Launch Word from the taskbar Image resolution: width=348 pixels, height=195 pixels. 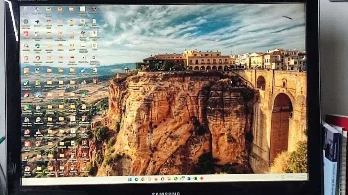coord(188,178)
